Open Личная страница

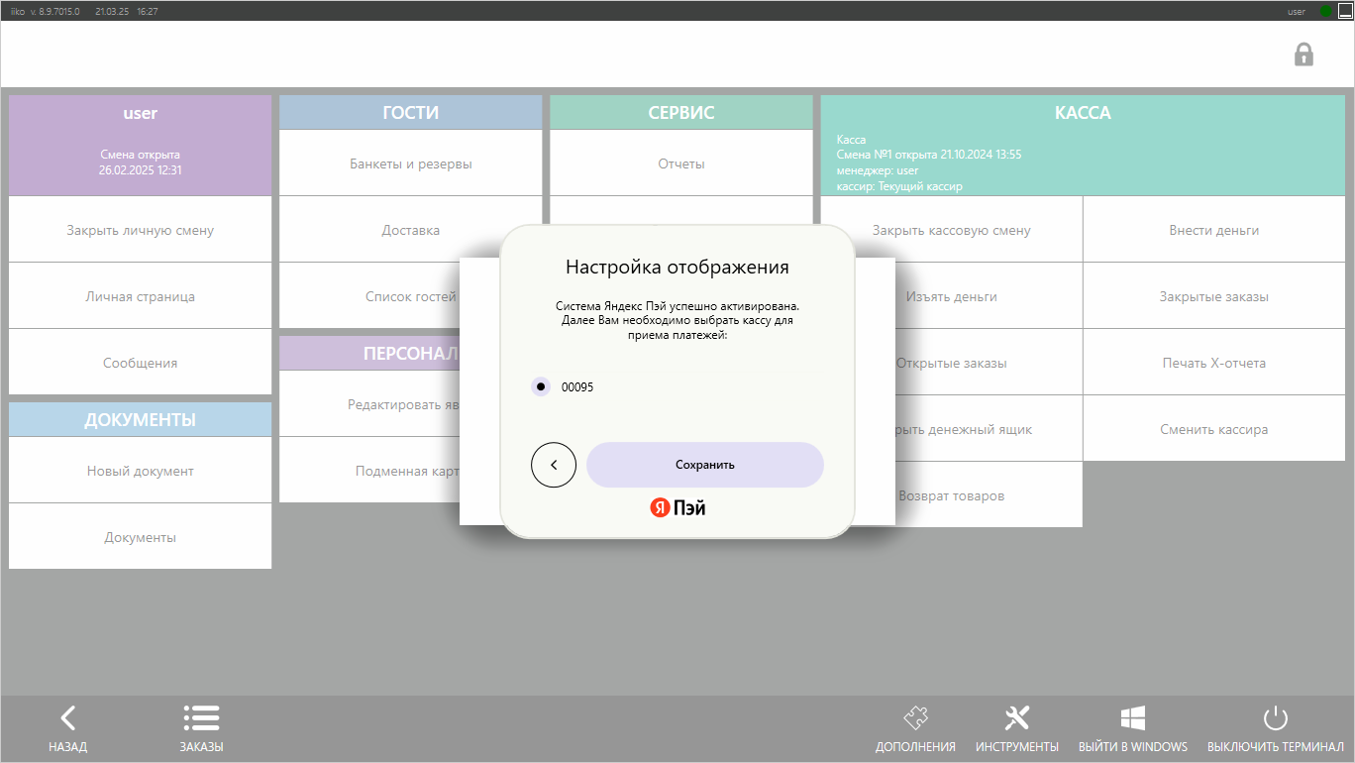click(x=140, y=296)
